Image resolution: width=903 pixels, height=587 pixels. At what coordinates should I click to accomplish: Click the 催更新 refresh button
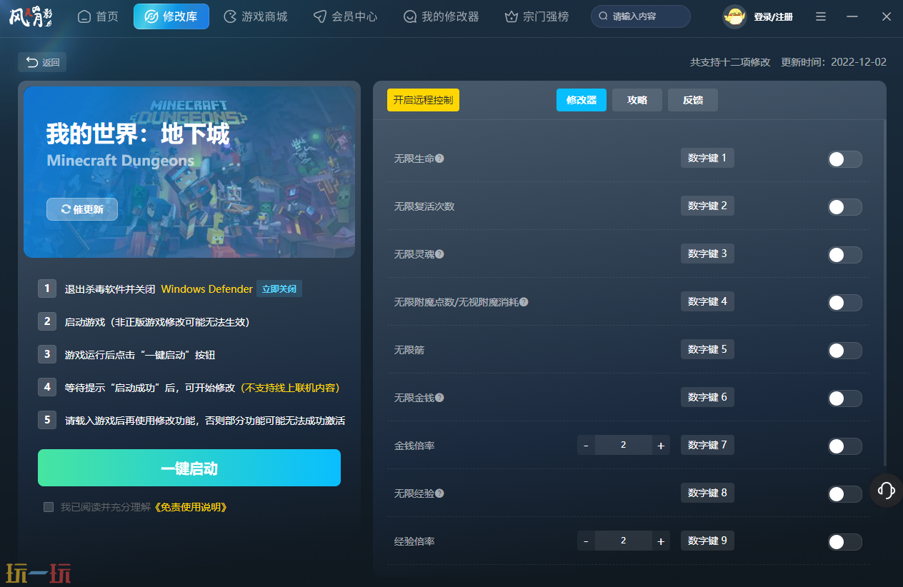click(82, 209)
